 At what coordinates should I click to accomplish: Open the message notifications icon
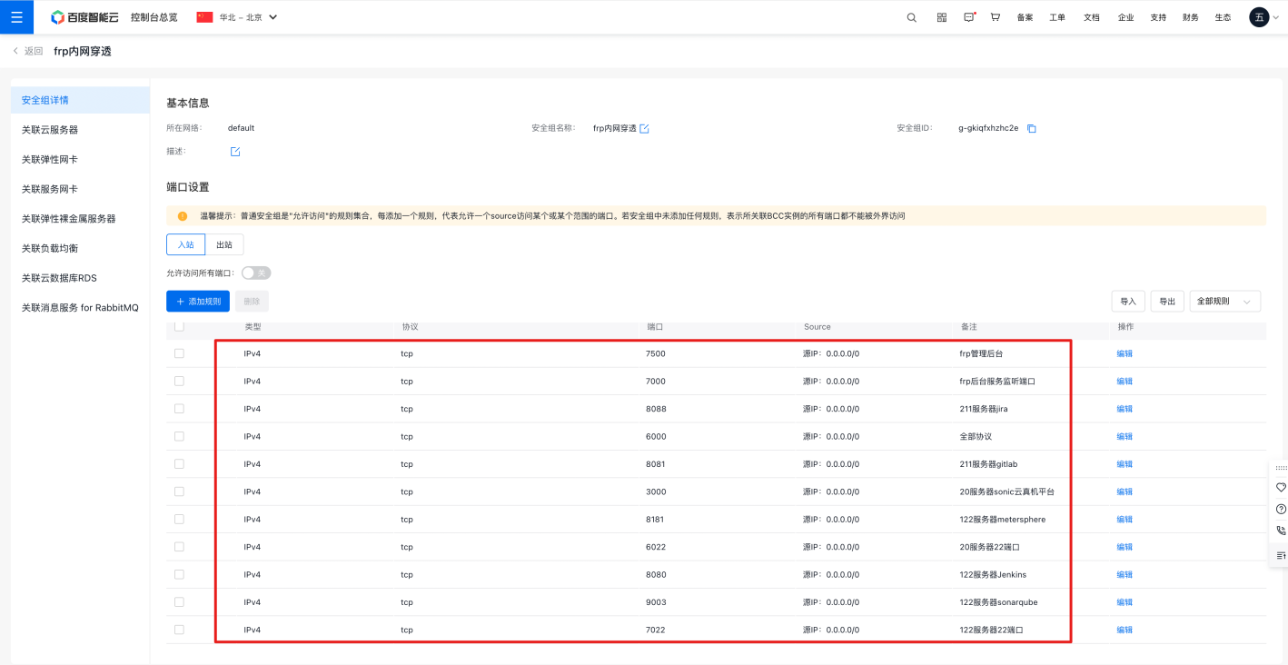click(x=968, y=17)
